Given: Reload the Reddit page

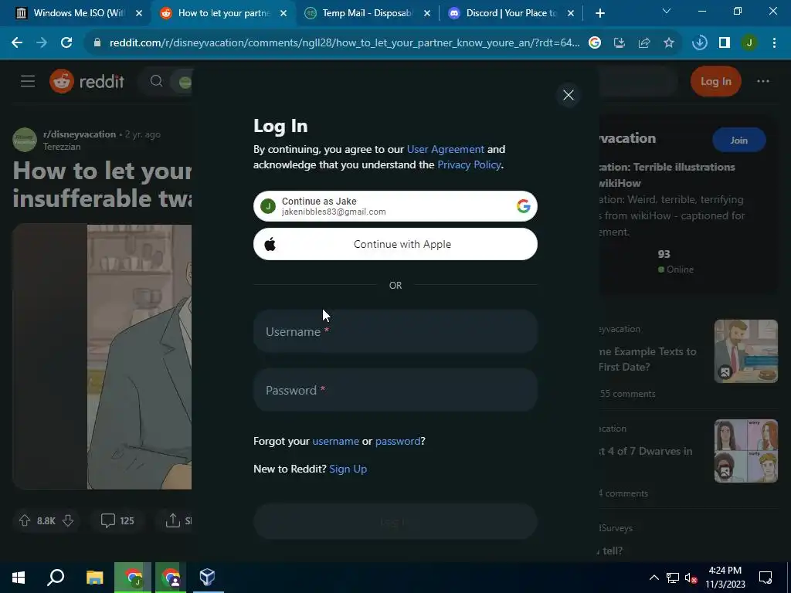Looking at the screenshot, I should [66, 43].
